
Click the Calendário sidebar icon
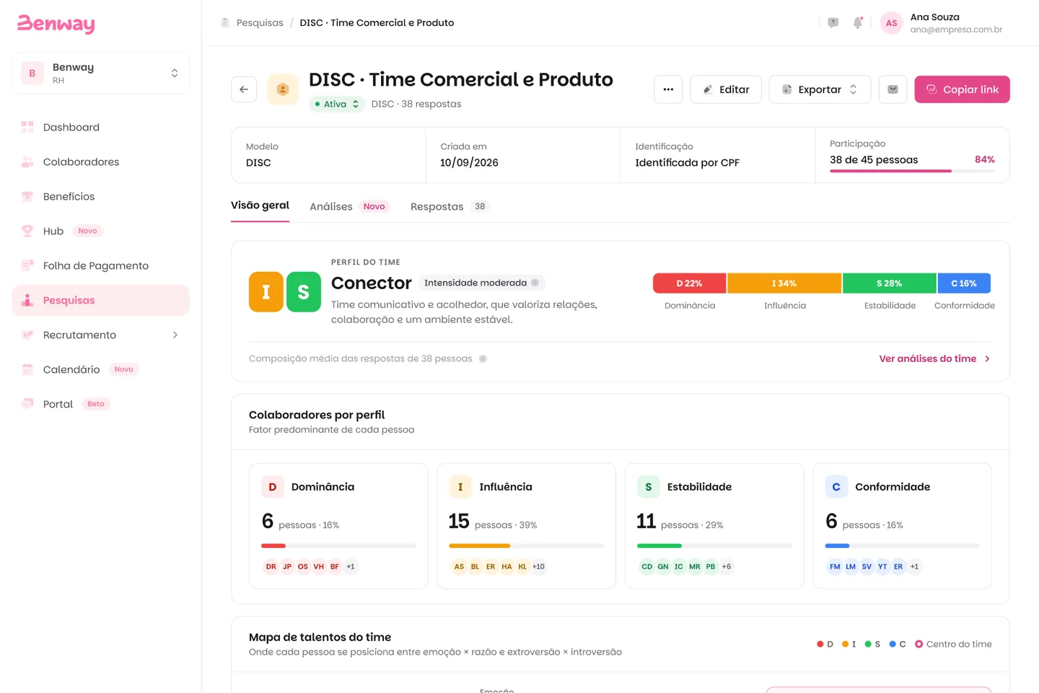pyautogui.click(x=27, y=369)
